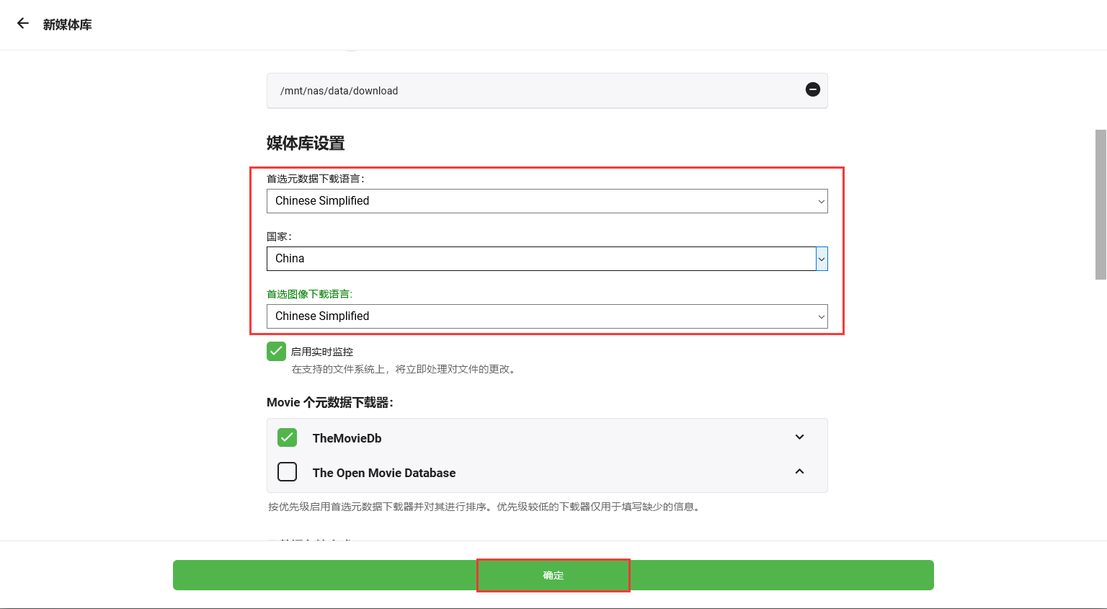Click the chevron of the 首选元数据下载语言 selector
The image size is (1107, 609).
[821, 201]
